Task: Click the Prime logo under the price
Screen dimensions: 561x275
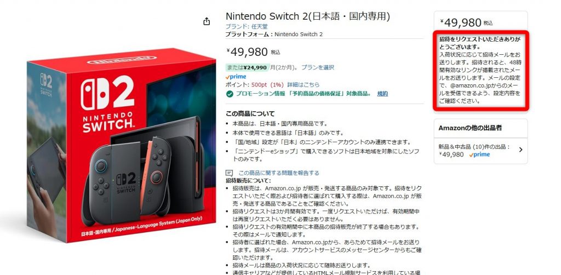Action: click(x=236, y=77)
